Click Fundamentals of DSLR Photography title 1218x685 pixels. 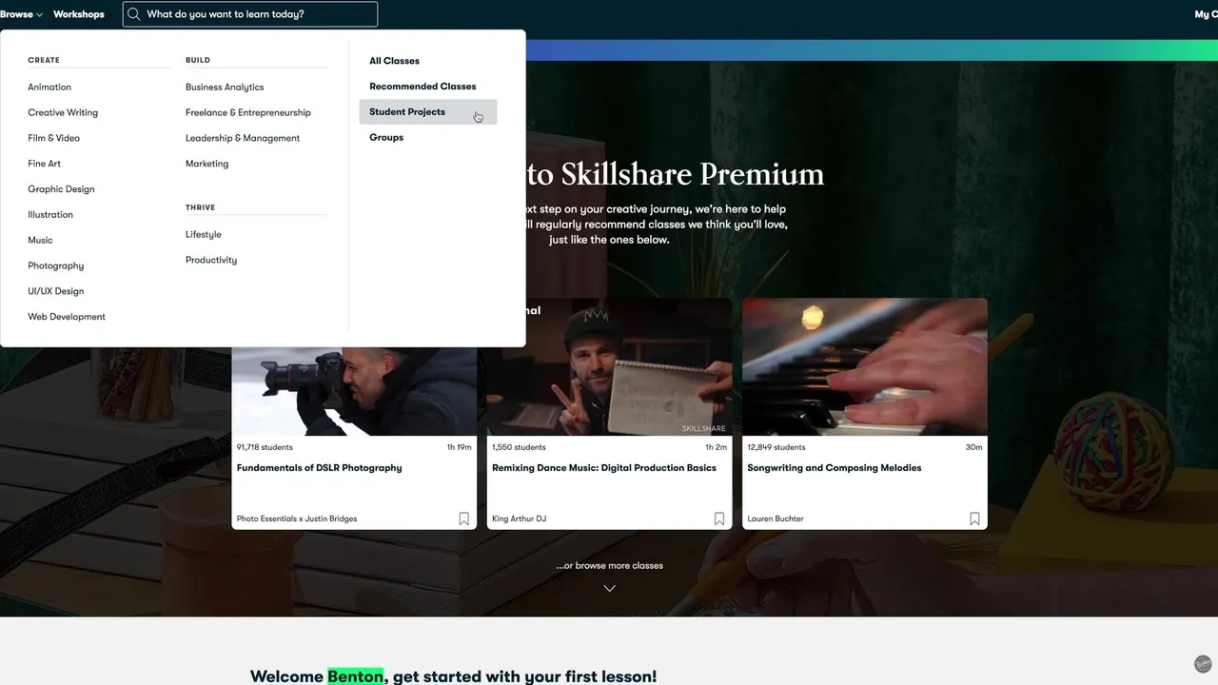point(319,468)
